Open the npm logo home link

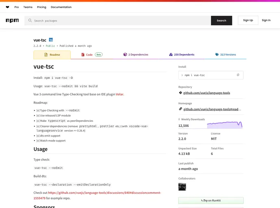click(12, 20)
